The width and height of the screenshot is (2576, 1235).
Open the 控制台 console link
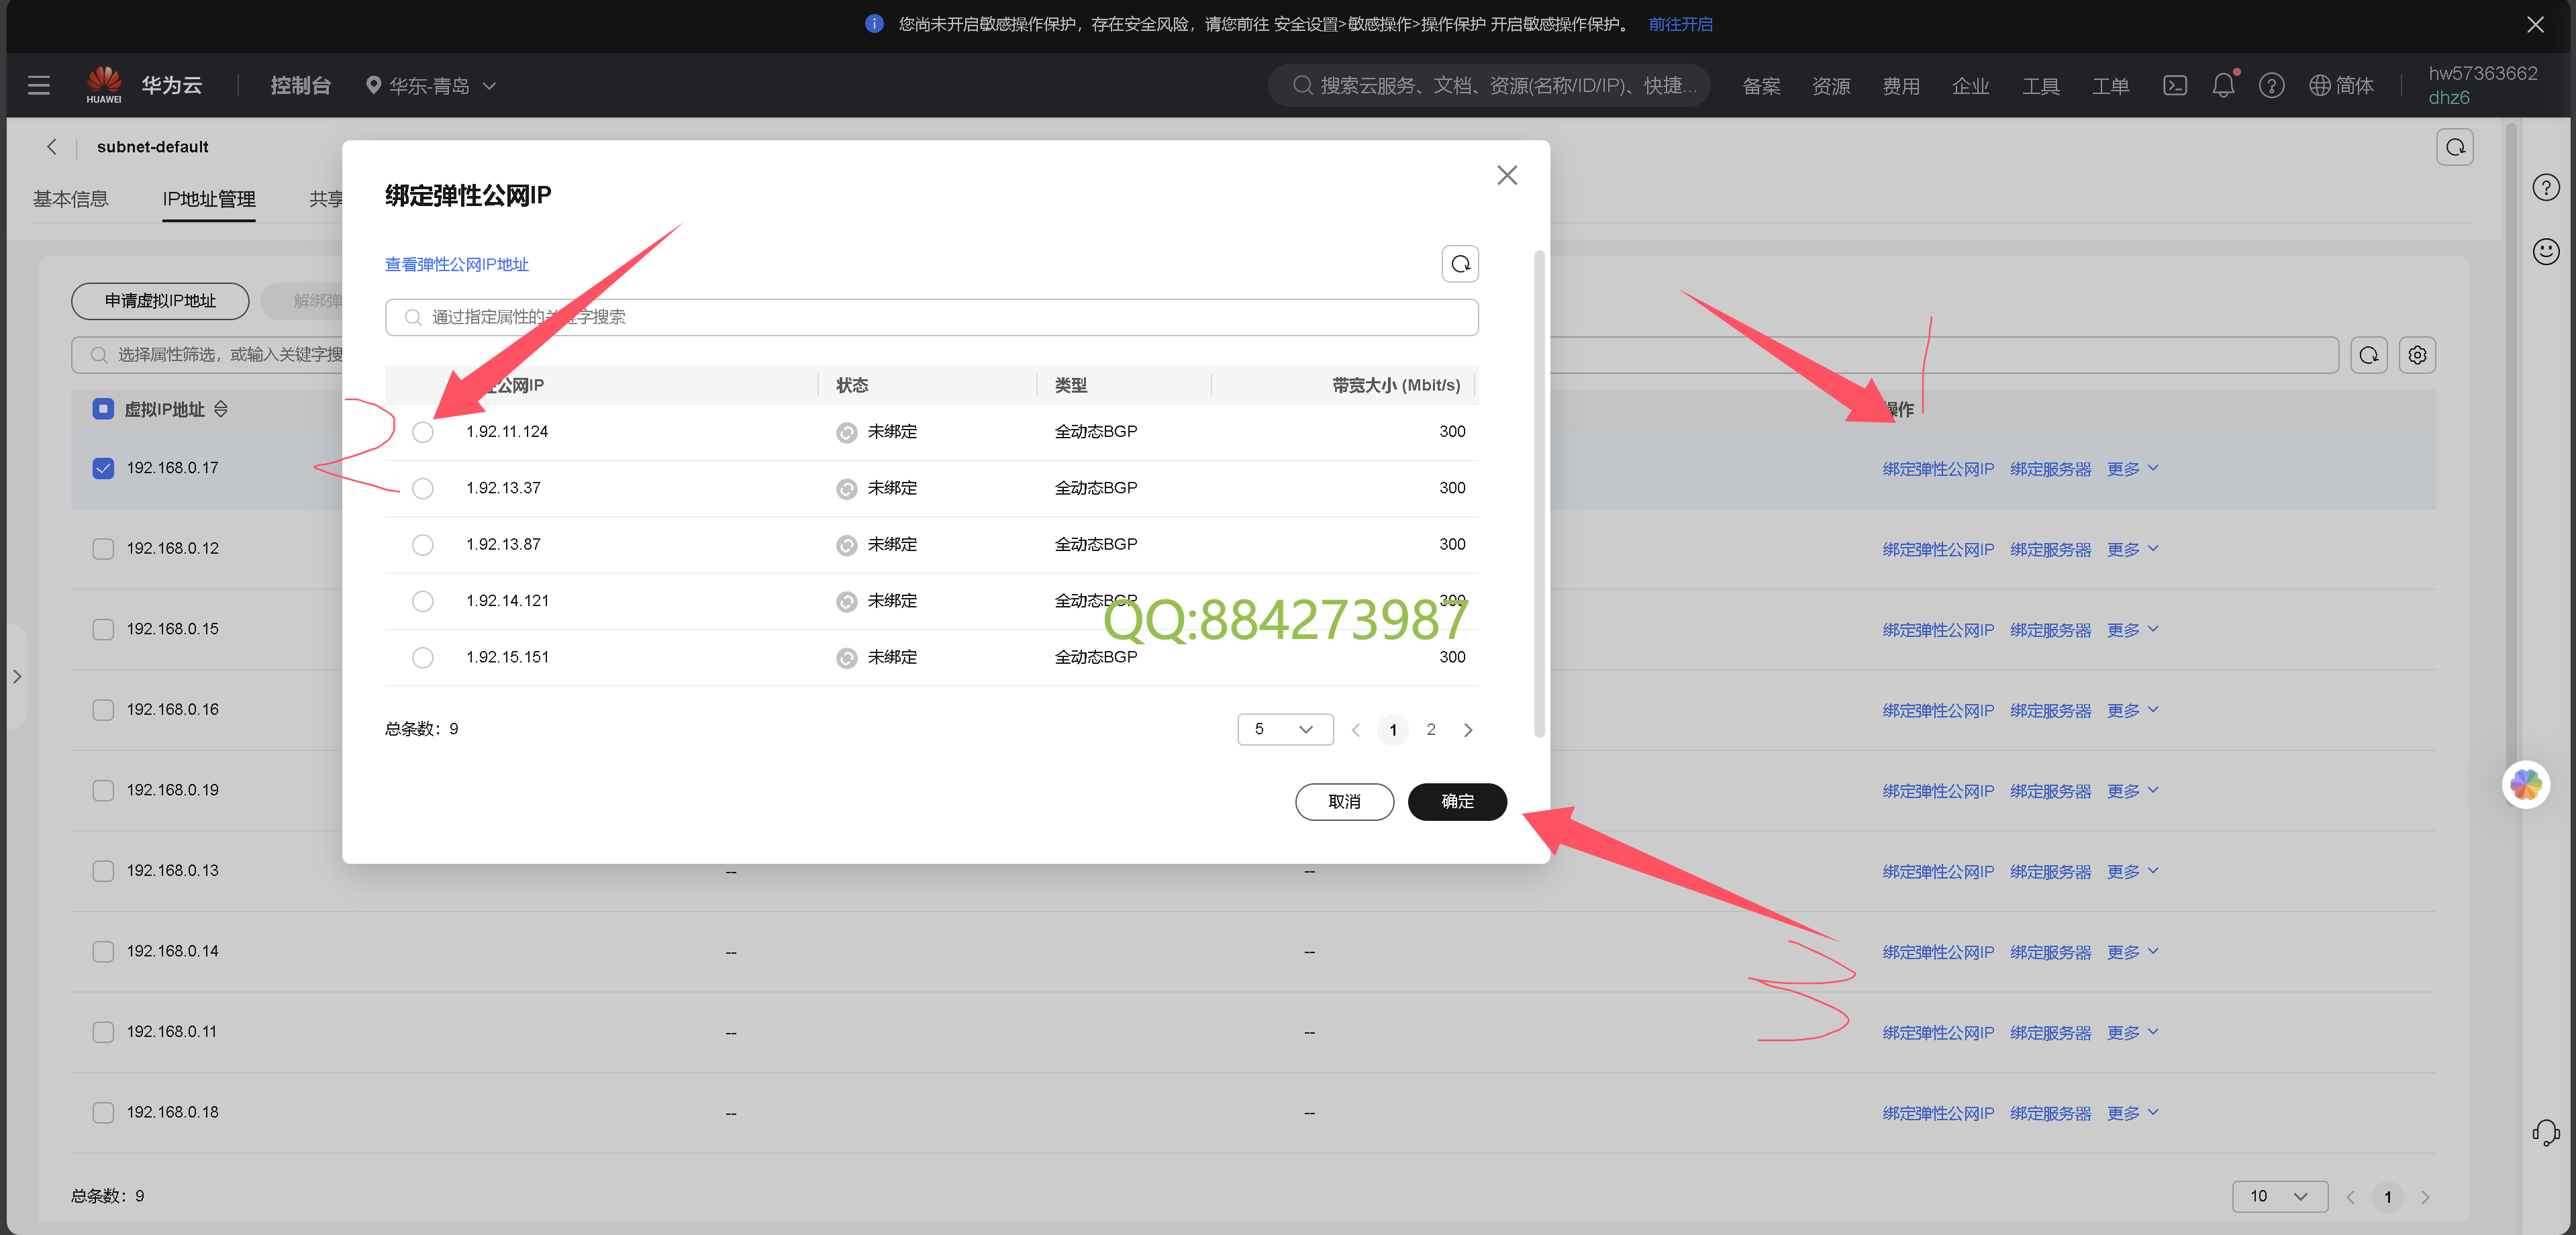300,86
